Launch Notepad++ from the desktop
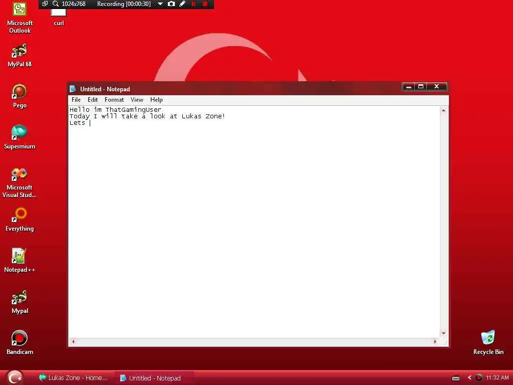The width and height of the screenshot is (513, 385). (20, 261)
